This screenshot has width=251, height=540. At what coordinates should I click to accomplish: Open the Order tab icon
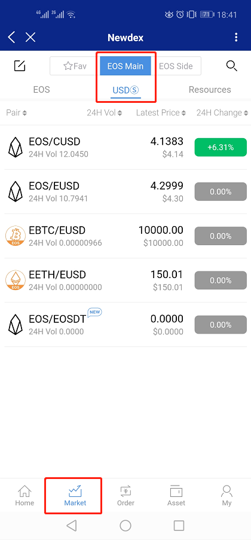pos(125,492)
